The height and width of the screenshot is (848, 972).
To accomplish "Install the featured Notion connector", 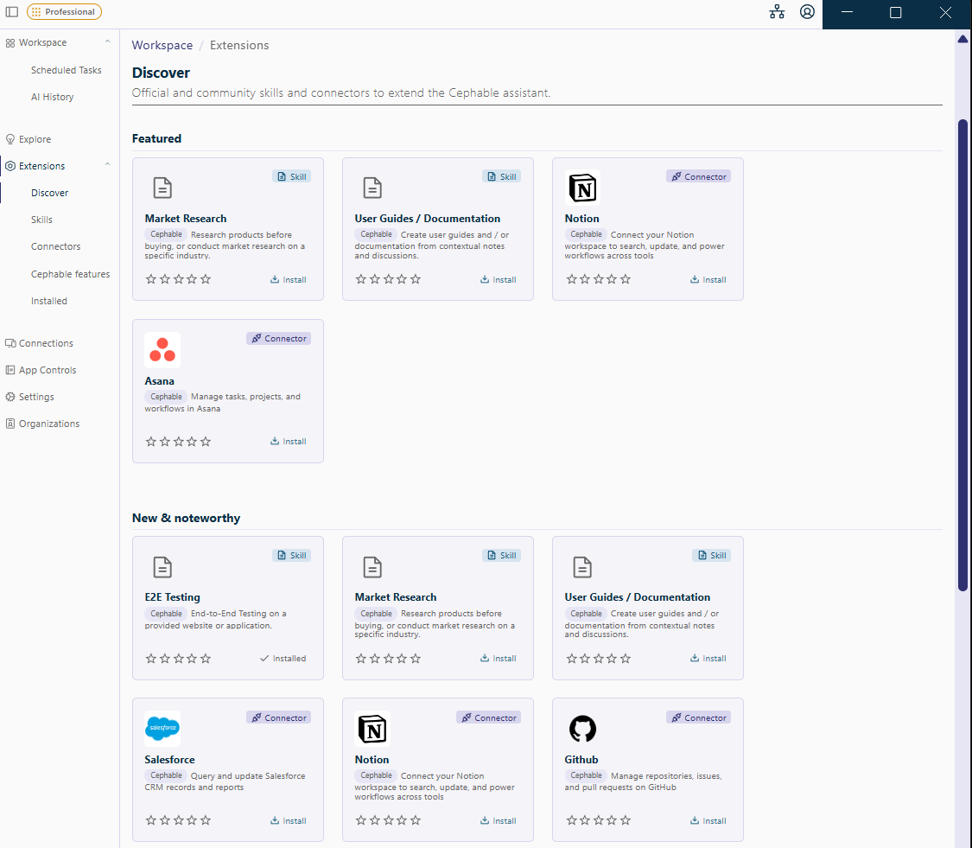I will tap(708, 280).
